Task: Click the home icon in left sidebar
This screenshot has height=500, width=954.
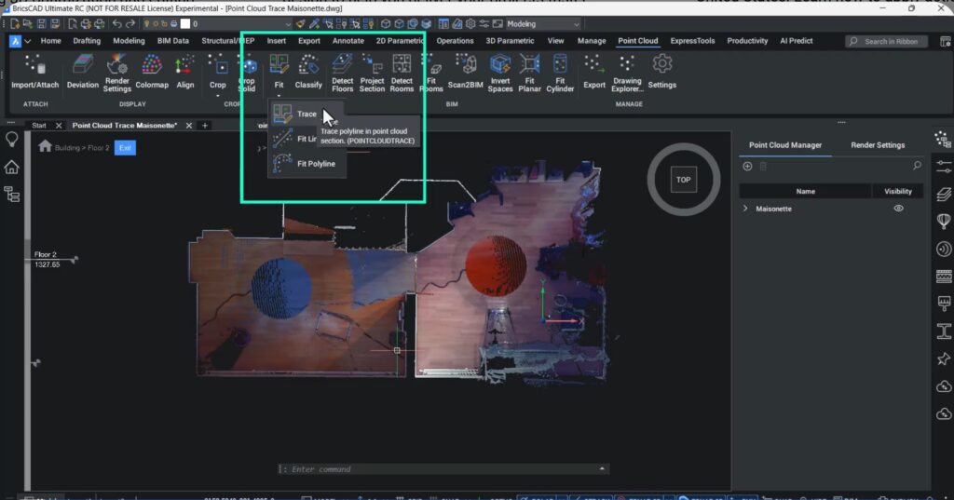Action: [x=11, y=168]
